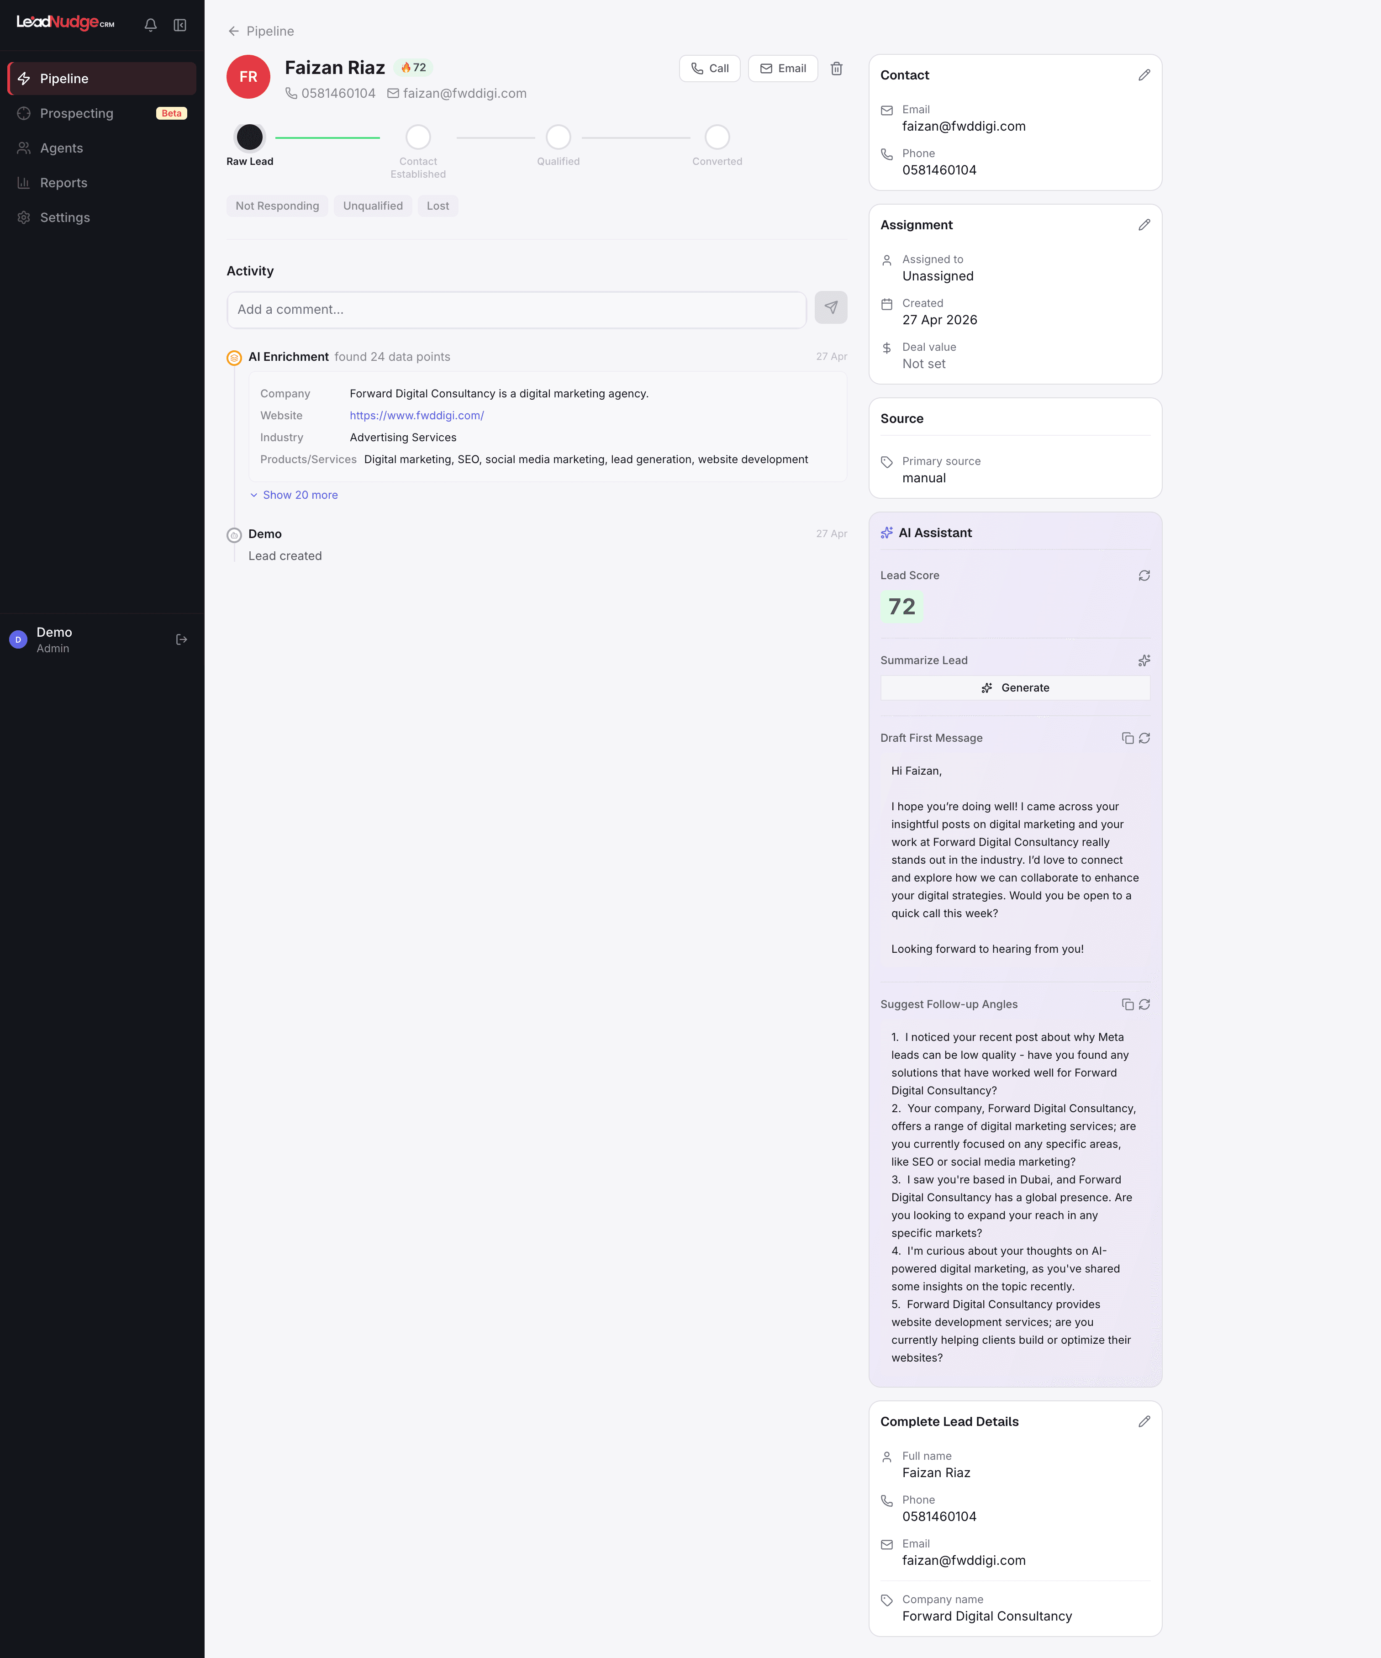Refresh the Lead Score
Image resolution: width=1381 pixels, height=1658 pixels.
[x=1144, y=576]
